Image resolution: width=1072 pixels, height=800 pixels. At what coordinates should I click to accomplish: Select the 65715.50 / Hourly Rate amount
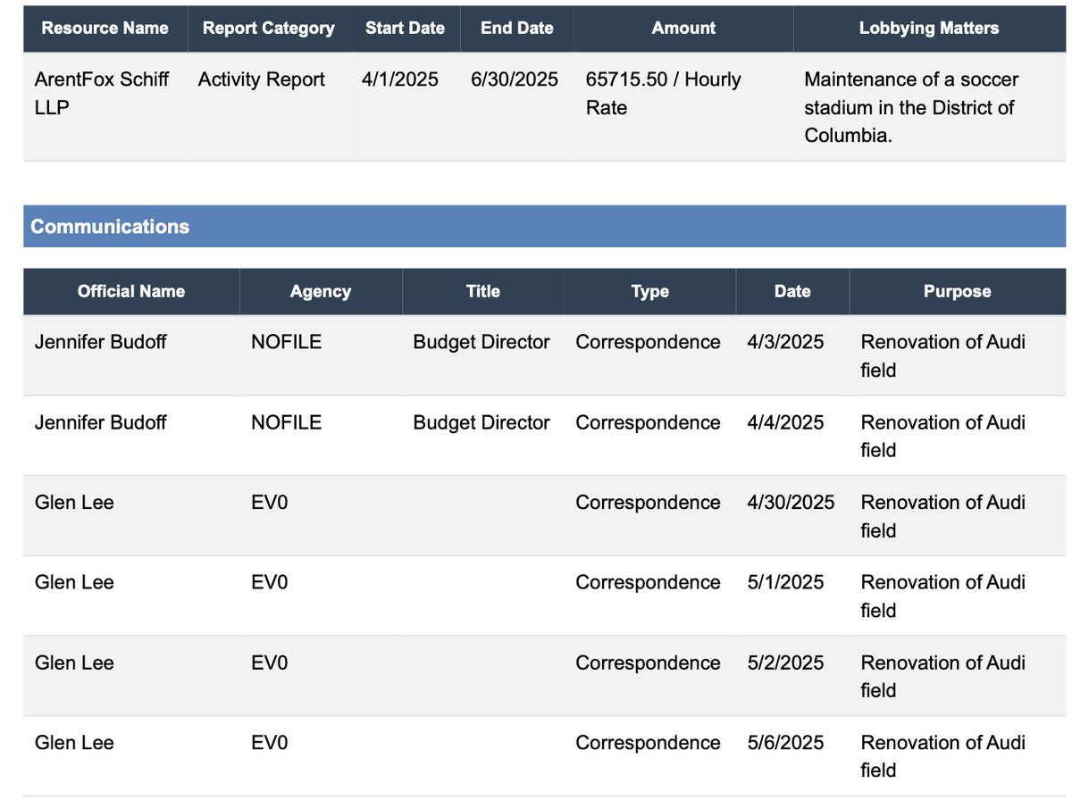[664, 94]
